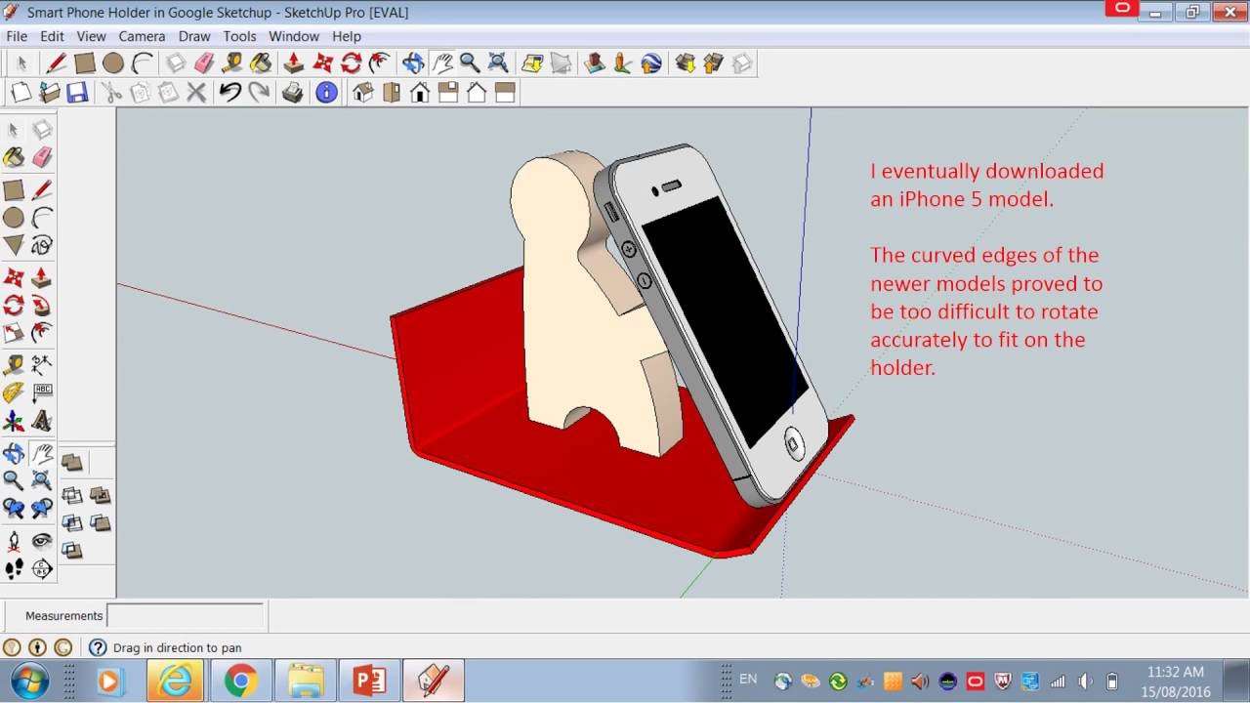1250x703 pixels.
Task: Click the status bar help question icon
Action: 98,647
